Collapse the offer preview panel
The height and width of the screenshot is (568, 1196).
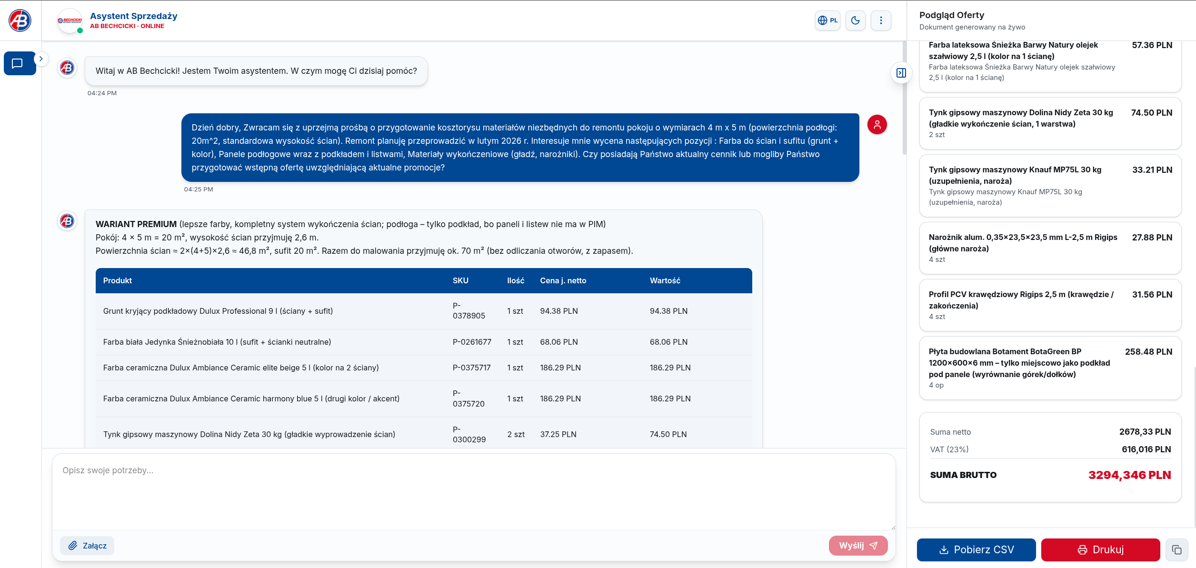coord(901,73)
